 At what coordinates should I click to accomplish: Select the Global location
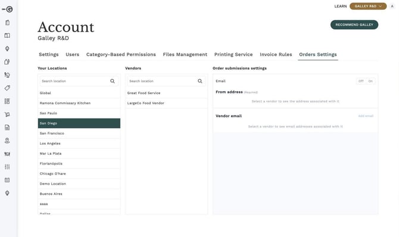tap(79, 93)
